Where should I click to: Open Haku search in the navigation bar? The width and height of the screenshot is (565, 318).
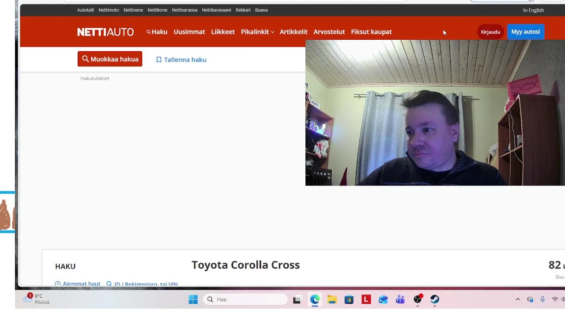(x=157, y=32)
